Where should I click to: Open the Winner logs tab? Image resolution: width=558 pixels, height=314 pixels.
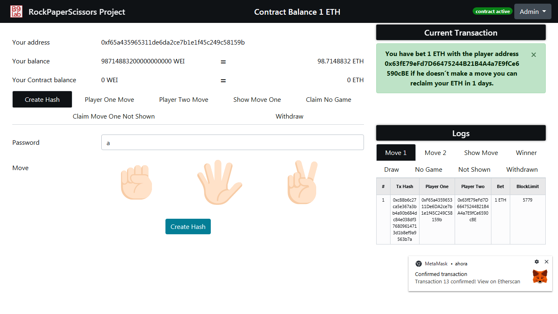tap(526, 153)
